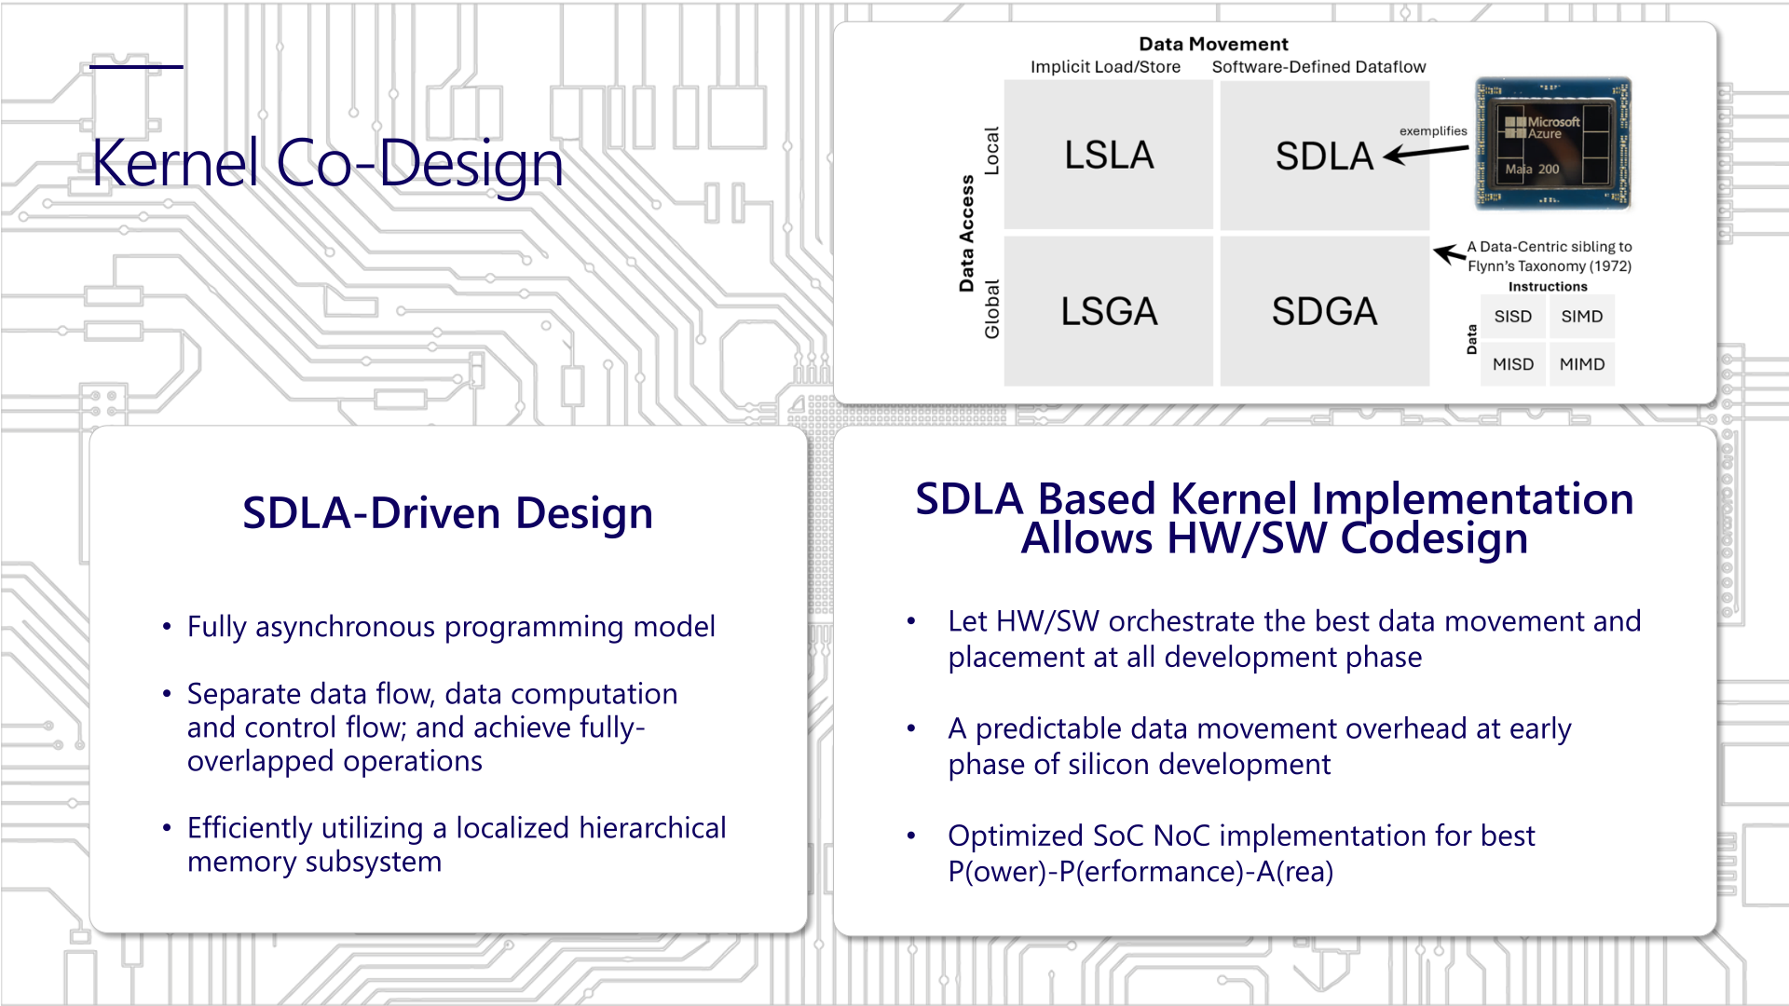Click the Instructions label above Flynn grid
This screenshot has height=1006, width=1789.
(1548, 287)
